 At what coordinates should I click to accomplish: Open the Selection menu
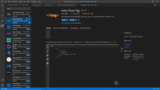click(x=15, y=2)
